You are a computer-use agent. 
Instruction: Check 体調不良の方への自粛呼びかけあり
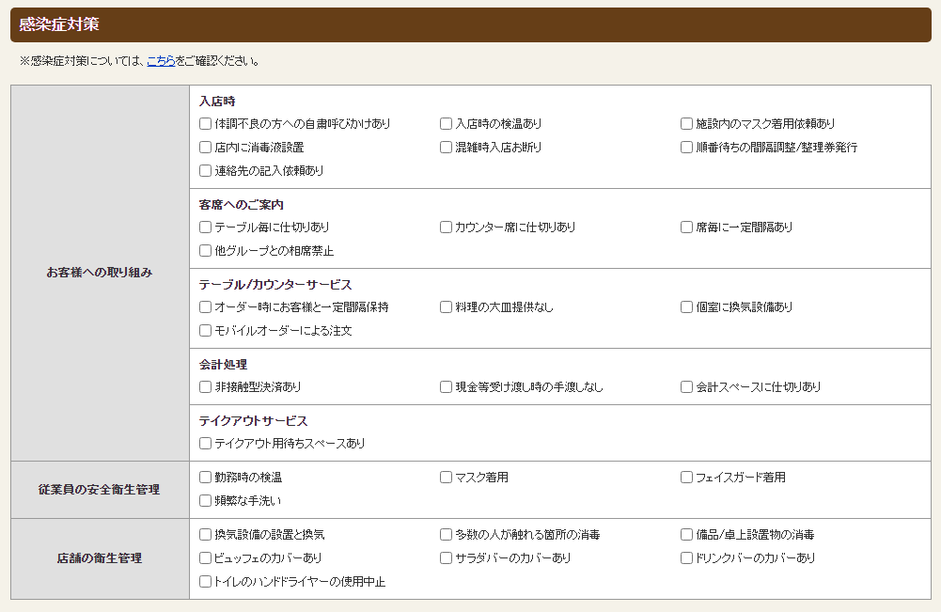(205, 123)
